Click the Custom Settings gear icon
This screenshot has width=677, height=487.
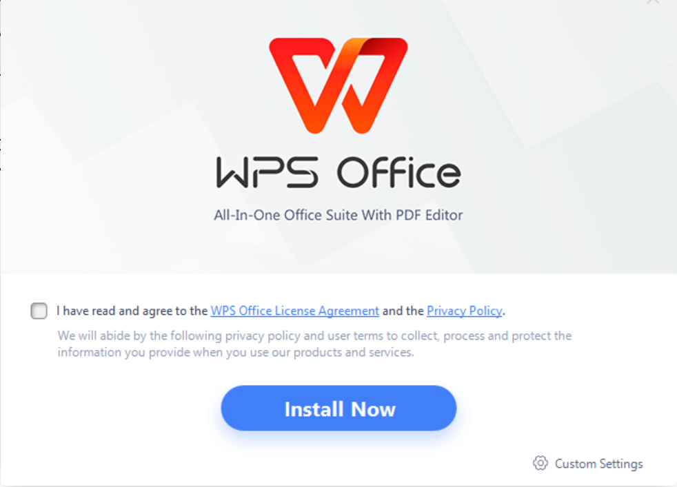click(x=540, y=463)
